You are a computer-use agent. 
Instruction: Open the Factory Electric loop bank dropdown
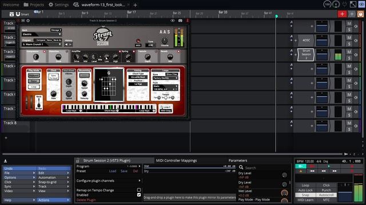165,78
